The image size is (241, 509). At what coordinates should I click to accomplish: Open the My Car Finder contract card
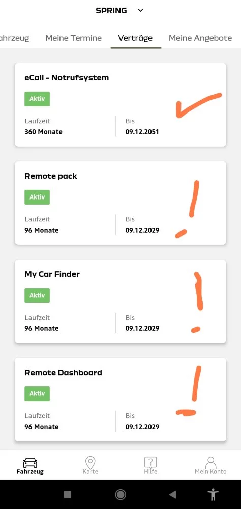120,301
